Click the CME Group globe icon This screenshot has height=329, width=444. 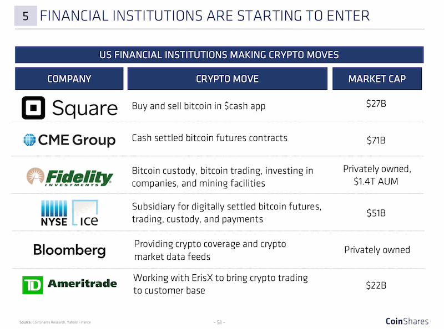pyautogui.click(x=29, y=140)
